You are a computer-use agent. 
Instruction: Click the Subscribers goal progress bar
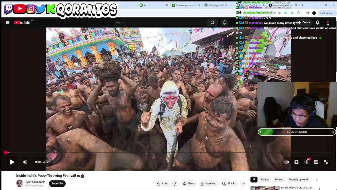tap(297, 132)
